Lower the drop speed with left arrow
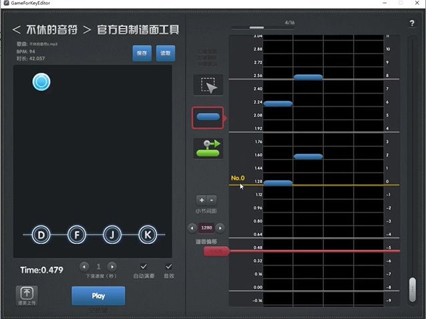Image resolution: width=426 pixels, height=319 pixels. tap(84, 267)
